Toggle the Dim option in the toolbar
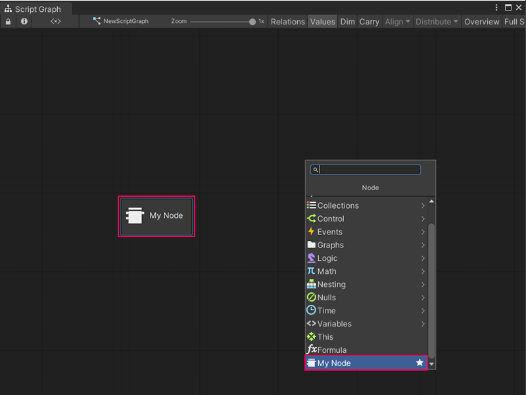Screen dimensions: 526x395 (348, 21)
